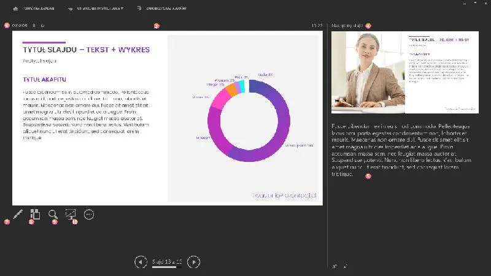The height and width of the screenshot is (276, 491).
Task: Black out the slide show screen
Action: click(x=71, y=215)
